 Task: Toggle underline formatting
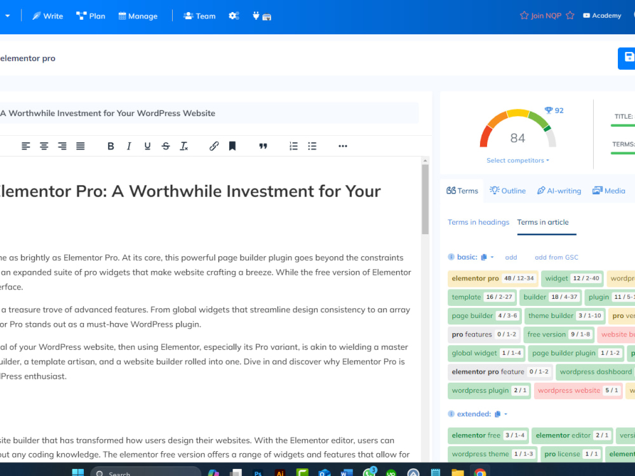coord(147,146)
